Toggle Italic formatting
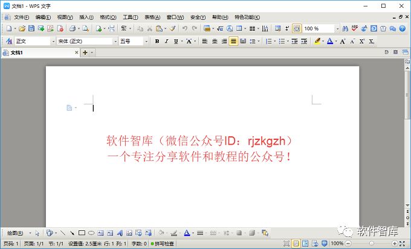 [x=166, y=42]
